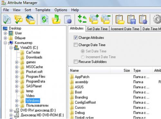Expand the Program Files folder node

pos(16,77)
